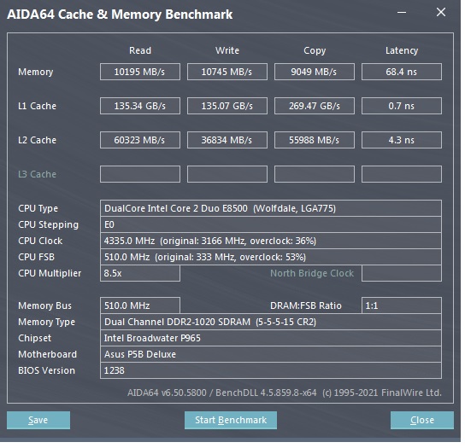The height and width of the screenshot is (448, 465).
Task: Click the Memory Bus label
Action: 44,305
